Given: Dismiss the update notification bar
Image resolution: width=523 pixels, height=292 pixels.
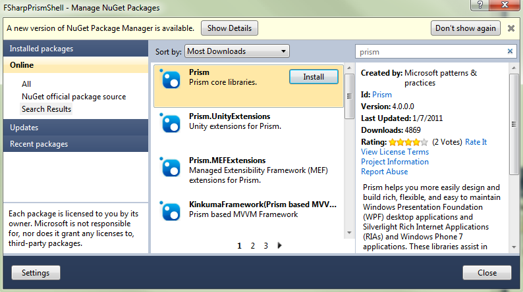Looking at the screenshot, I should [x=511, y=28].
